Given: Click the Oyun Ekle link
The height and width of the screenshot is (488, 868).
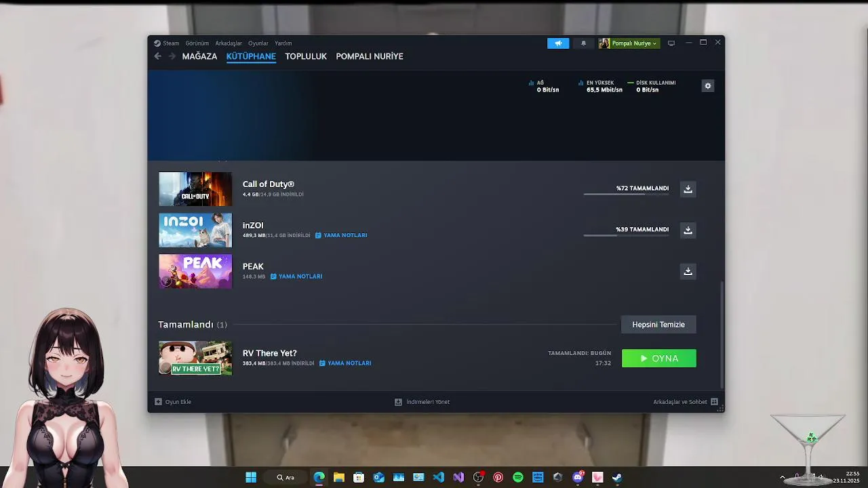Looking at the screenshot, I should click(178, 402).
